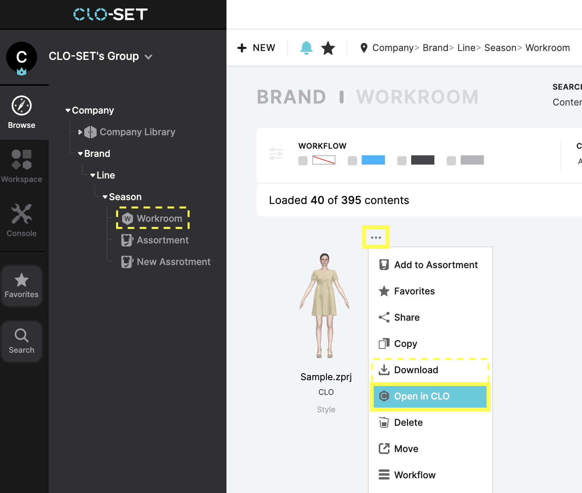Collapse the Company tree node arrow
This screenshot has width=582, height=493.
pos(68,110)
